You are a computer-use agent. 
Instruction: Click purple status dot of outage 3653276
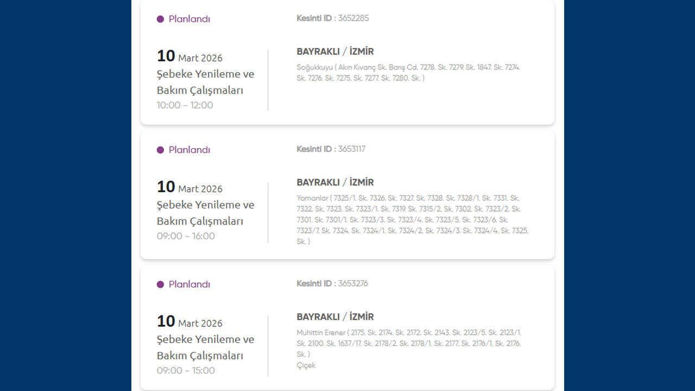(x=160, y=285)
